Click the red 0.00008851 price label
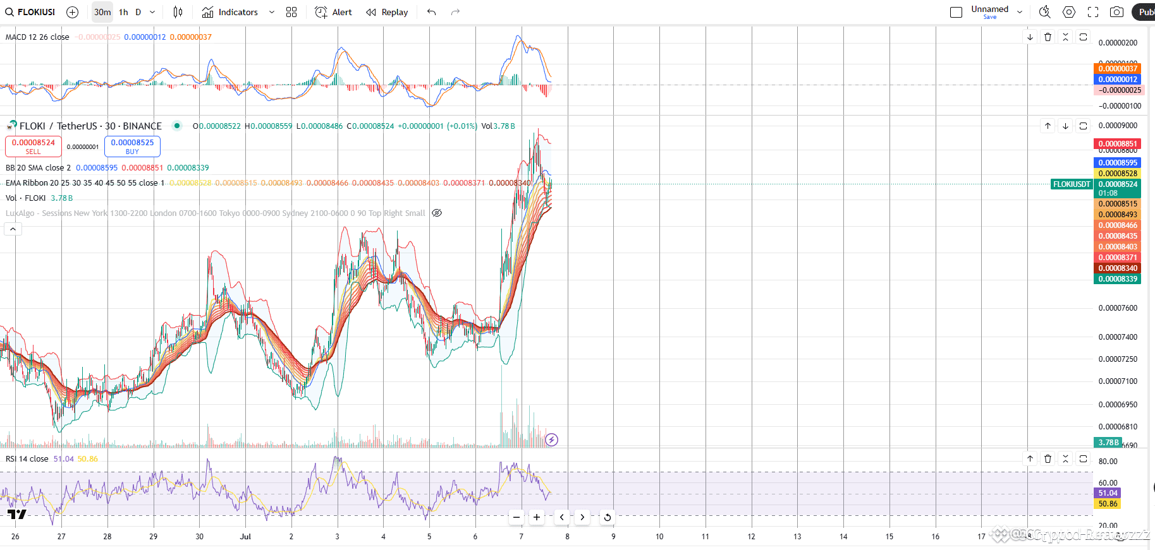Screen dimensions: 1155x550 click(1118, 144)
